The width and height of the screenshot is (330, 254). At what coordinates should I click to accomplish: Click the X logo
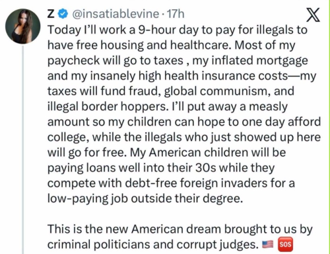(x=313, y=15)
